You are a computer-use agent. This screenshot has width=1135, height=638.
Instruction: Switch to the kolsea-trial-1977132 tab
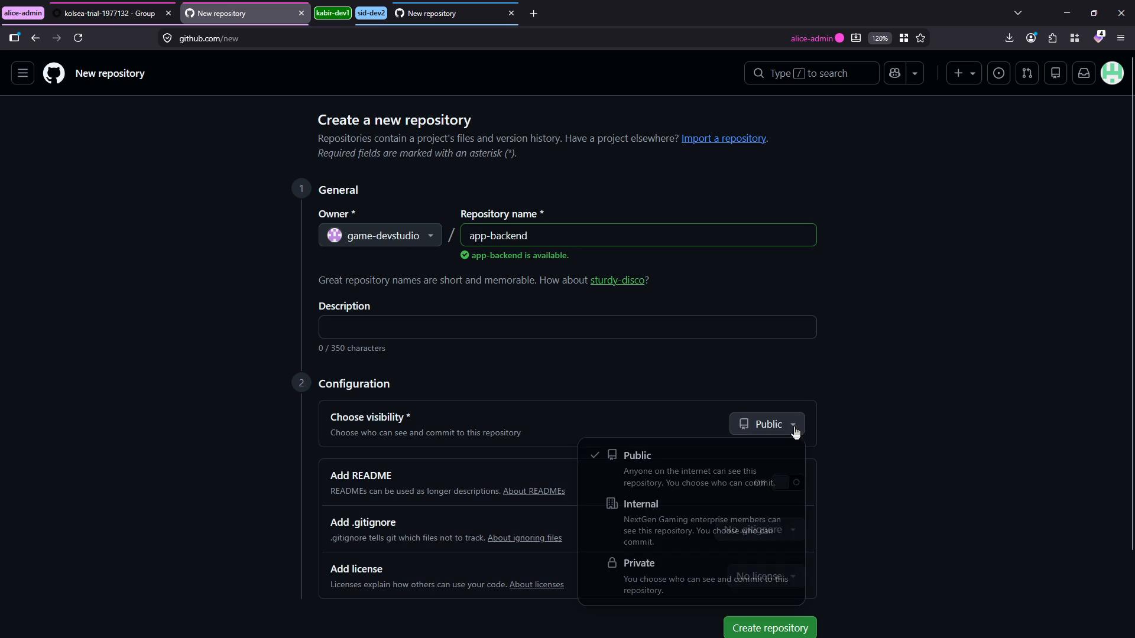[x=111, y=13]
